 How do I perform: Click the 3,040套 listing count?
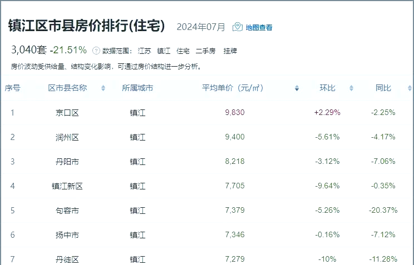[x=29, y=50]
